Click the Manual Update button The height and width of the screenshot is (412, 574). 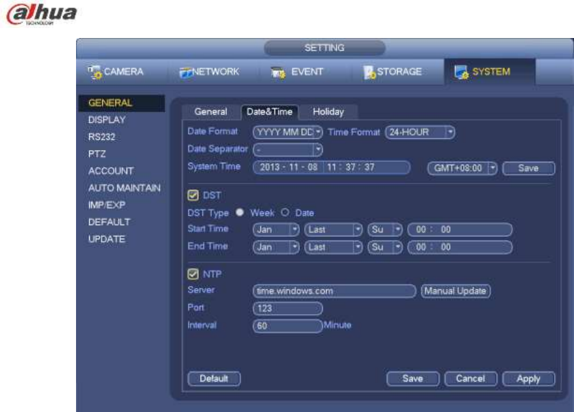pyautogui.click(x=456, y=291)
